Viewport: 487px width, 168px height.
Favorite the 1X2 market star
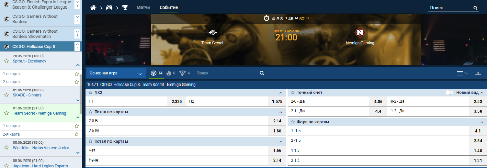(91, 92)
